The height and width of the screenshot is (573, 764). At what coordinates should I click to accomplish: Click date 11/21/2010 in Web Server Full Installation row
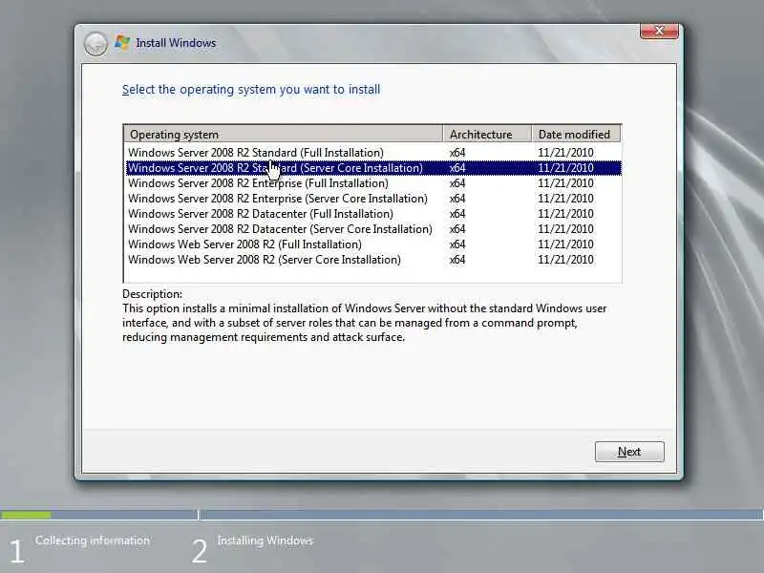click(x=565, y=244)
